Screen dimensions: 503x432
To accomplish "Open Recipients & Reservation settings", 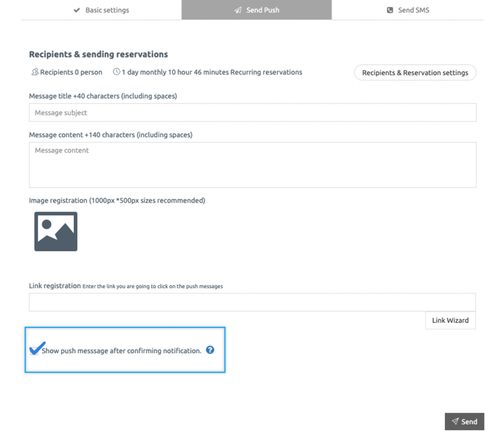I will tap(415, 72).
